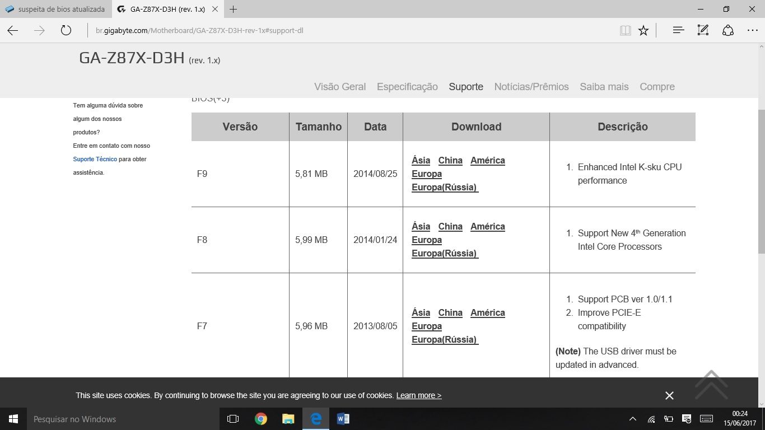The height and width of the screenshot is (430, 765).
Task: Open the Visão Geral section
Action: click(x=340, y=87)
